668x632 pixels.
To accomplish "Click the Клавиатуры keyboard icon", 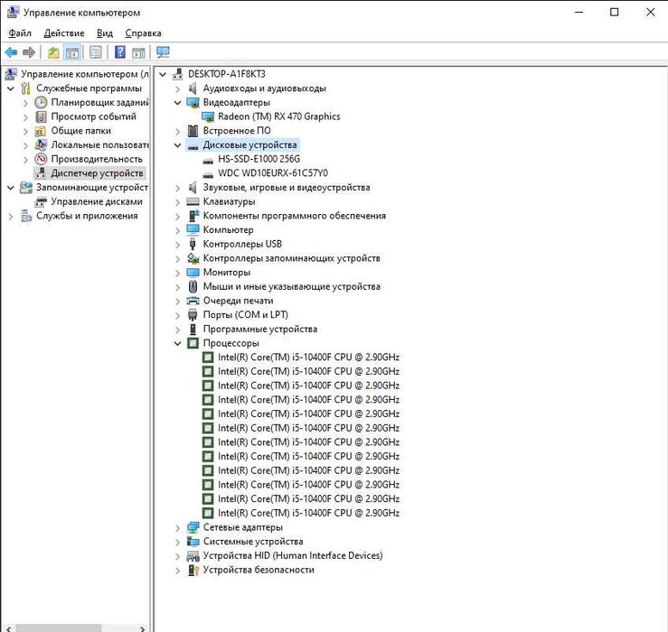I will click(x=193, y=201).
